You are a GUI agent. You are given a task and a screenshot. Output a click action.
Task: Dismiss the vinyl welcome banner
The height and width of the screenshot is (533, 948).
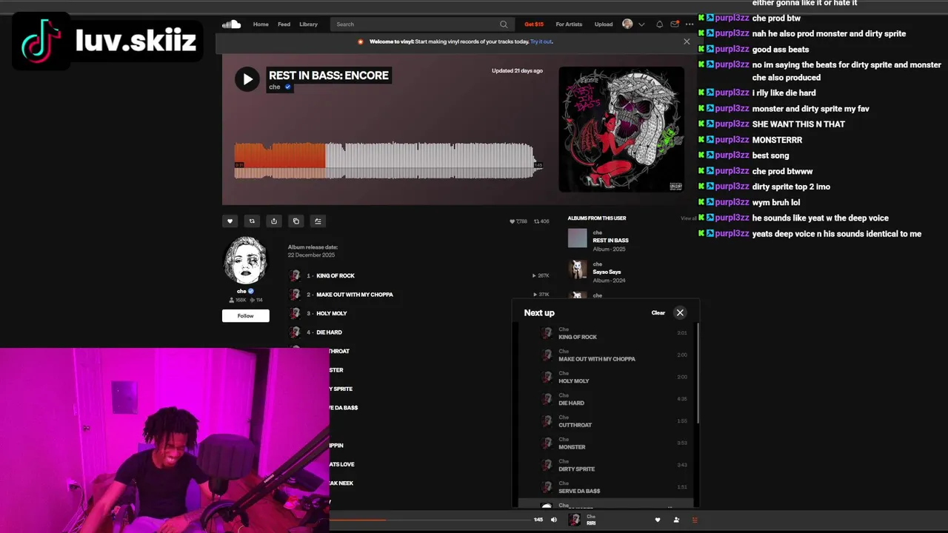(687, 41)
